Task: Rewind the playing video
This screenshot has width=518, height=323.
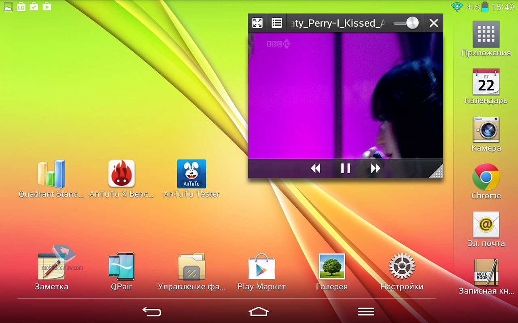Action: (315, 168)
